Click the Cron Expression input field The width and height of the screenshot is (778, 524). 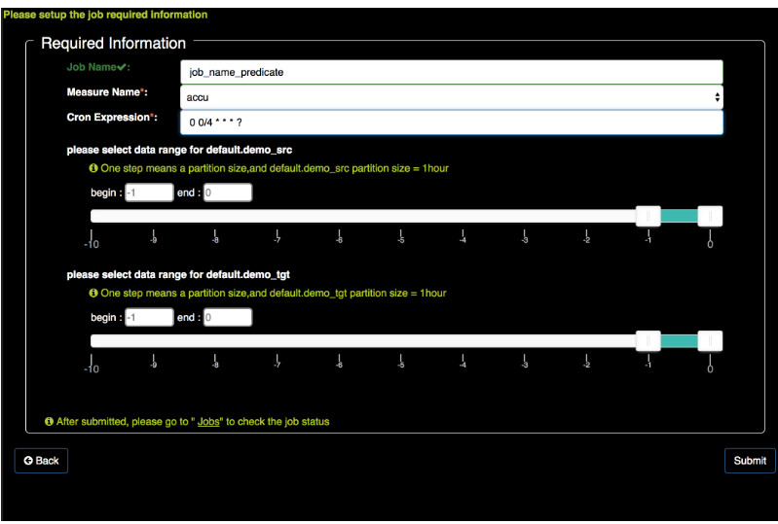(x=452, y=122)
